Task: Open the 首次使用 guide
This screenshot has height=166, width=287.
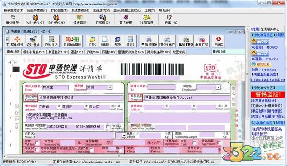Action: point(126,19)
